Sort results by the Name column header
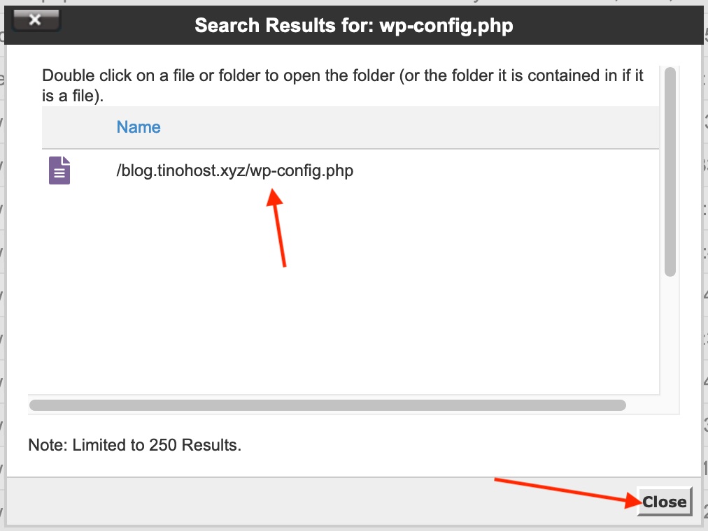This screenshot has width=708, height=531. (138, 127)
